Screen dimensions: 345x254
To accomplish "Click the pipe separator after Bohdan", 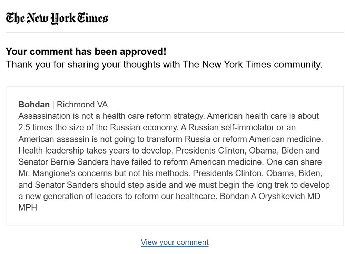I will [x=53, y=105].
